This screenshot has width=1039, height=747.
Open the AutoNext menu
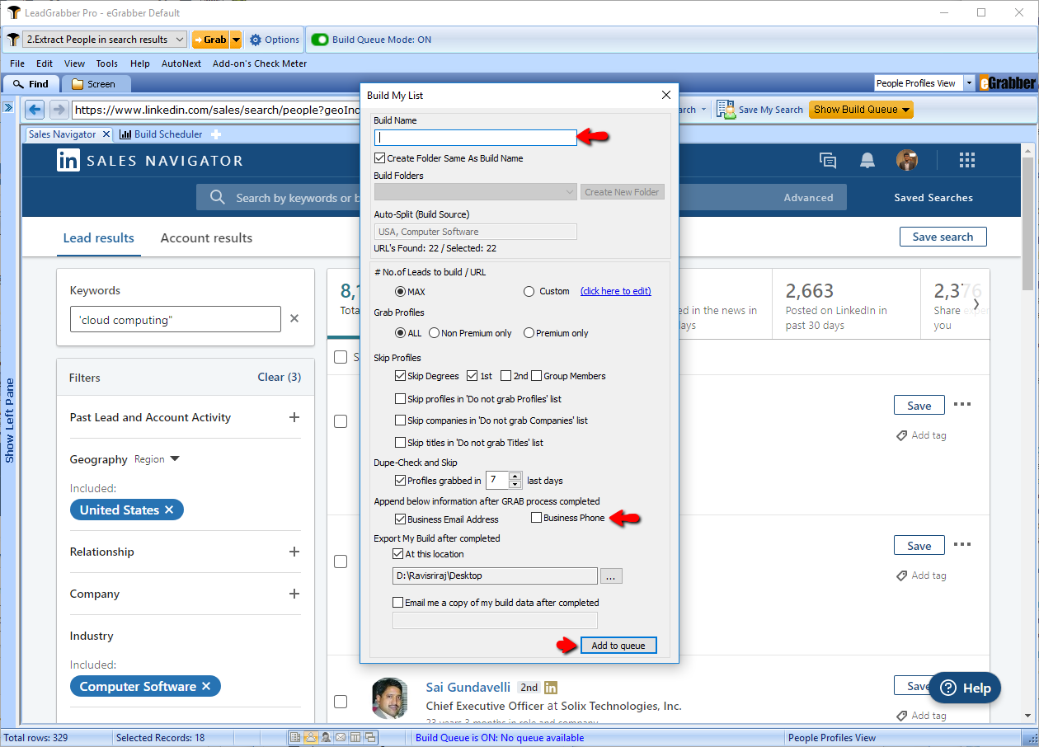(x=181, y=63)
